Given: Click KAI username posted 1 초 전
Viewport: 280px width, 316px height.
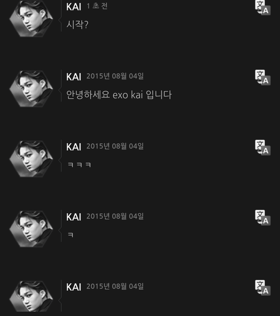Looking at the screenshot, I should point(73,7).
